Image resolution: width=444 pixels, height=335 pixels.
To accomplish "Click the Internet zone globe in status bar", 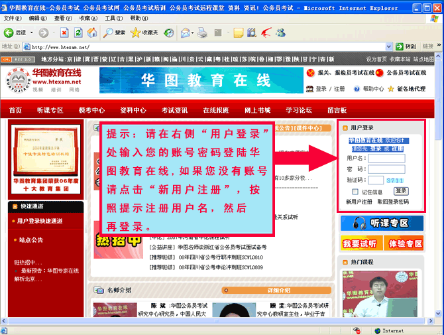I will point(377,330).
